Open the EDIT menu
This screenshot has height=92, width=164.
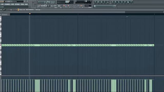(x=2, y=4)
